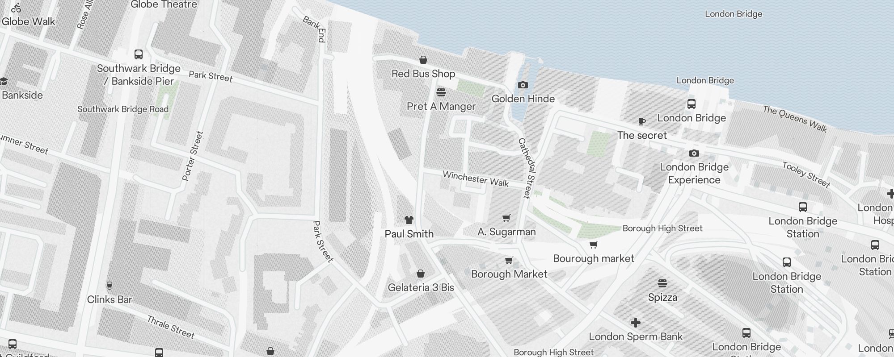Open the Clinks Bar drink icon
This screenshot has height=357, width=894.
pos(109,286)
